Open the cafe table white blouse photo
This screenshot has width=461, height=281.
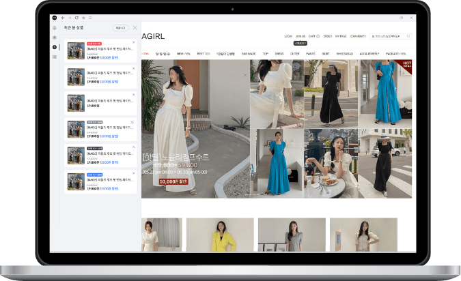point(331,163)
